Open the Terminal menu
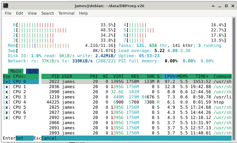Viewport: 237px width, 143px height. (66, 13)
